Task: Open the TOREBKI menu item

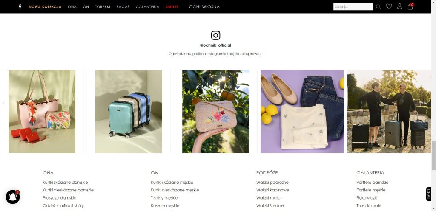Action: (x=103, y=7)
